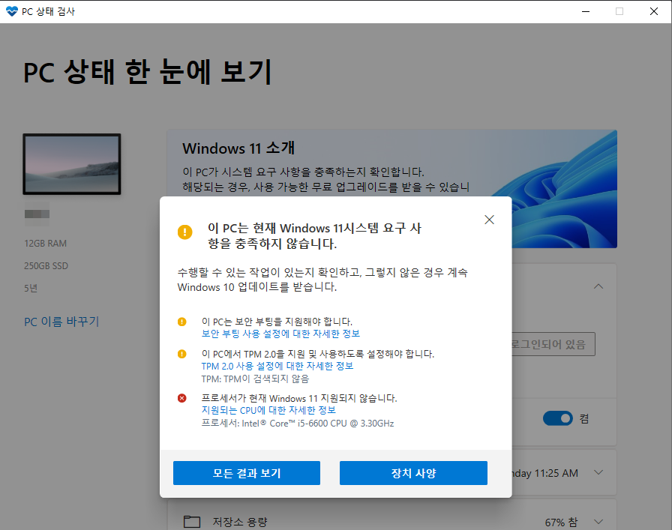Close the Windows 11 requirements dialog
This screenshot has width=672, height=530.
click(x=489, y=220)
